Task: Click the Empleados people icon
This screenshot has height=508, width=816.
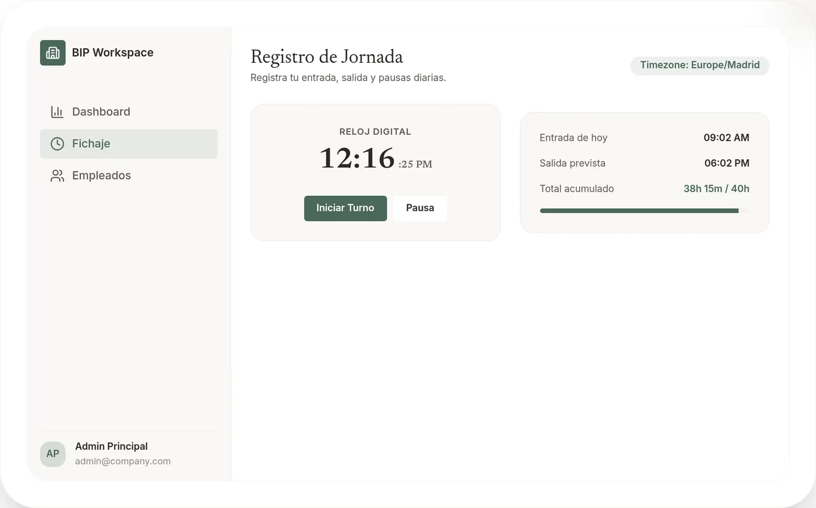Action: pos(57,176)
